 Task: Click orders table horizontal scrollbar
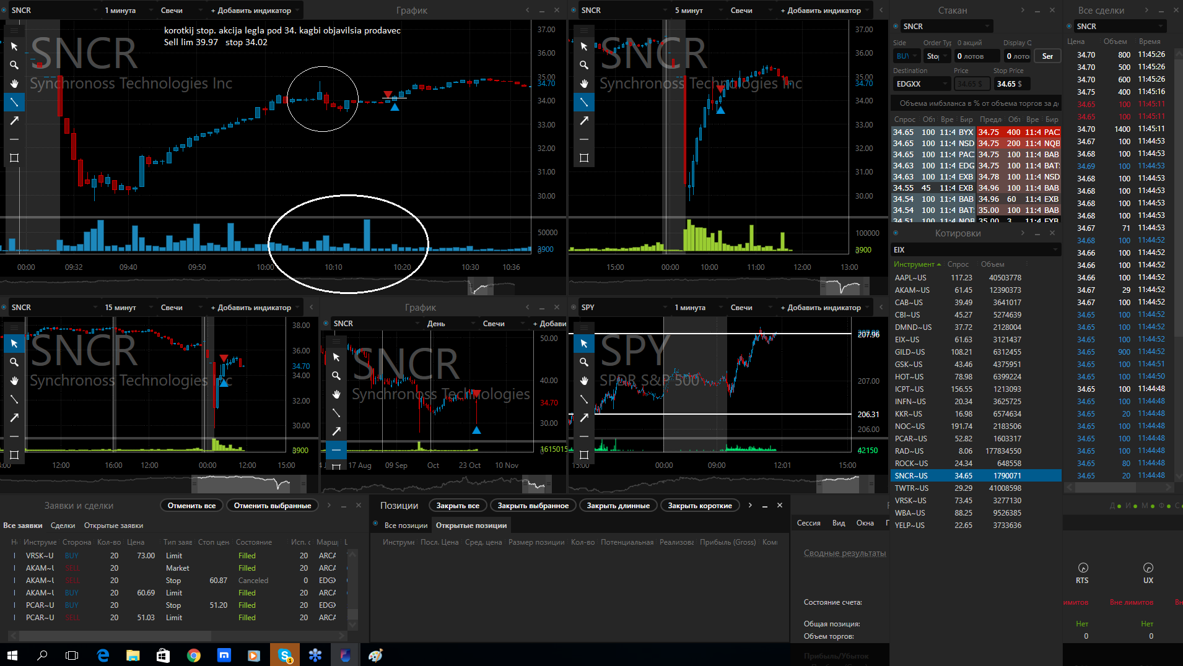point(115,636)
